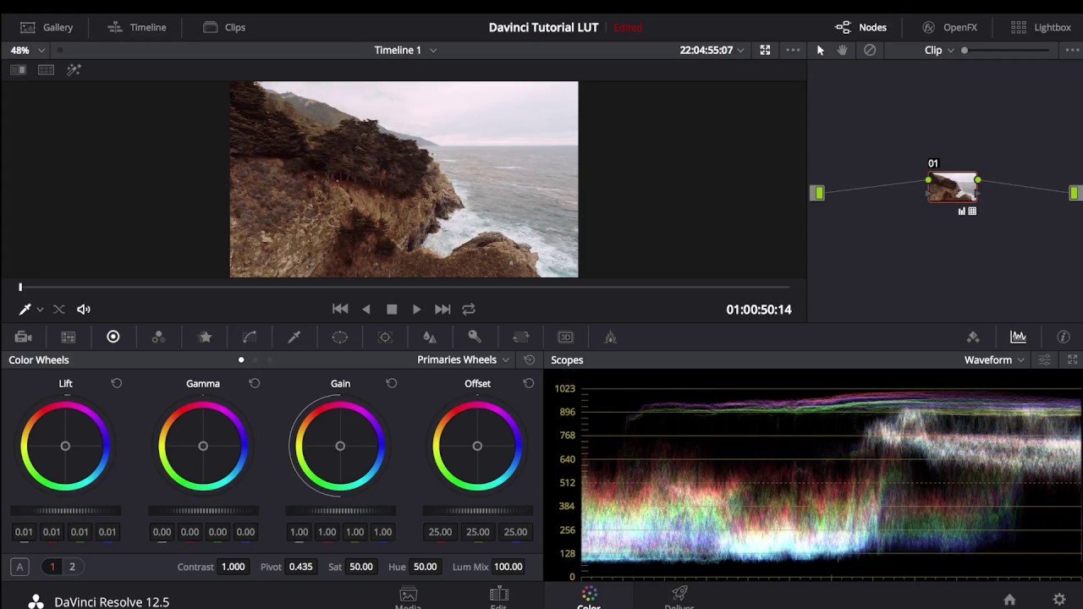Open the Blur palette icon

430,337
